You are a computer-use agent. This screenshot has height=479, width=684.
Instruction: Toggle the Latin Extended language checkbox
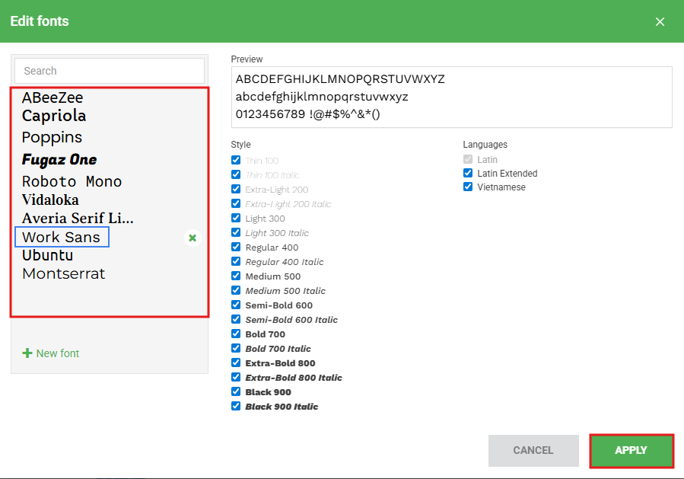pyautogui.click(x=468, y=174)
